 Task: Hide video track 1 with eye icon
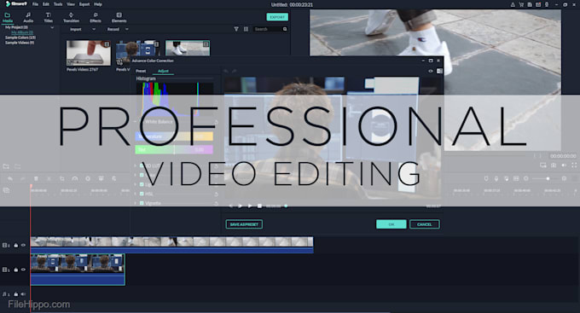(23, 270)
